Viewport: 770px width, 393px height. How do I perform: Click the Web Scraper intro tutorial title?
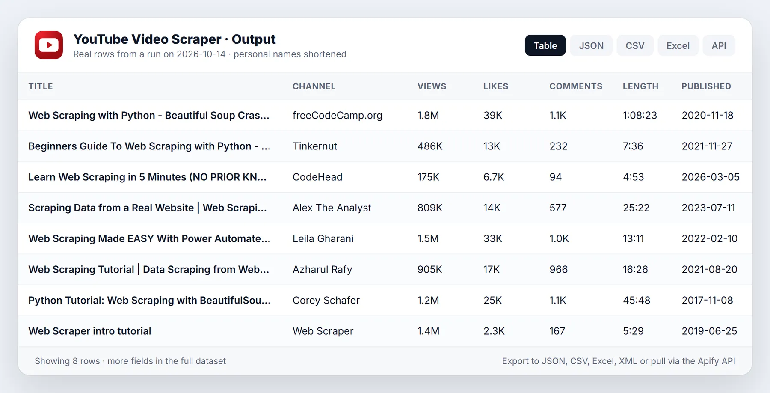pos(90,331)
